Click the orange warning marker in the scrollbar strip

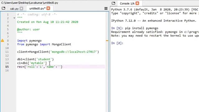(107, 41)
